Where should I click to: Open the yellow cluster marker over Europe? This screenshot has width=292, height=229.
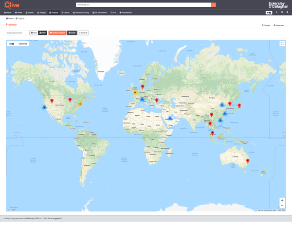click(135, 92)
